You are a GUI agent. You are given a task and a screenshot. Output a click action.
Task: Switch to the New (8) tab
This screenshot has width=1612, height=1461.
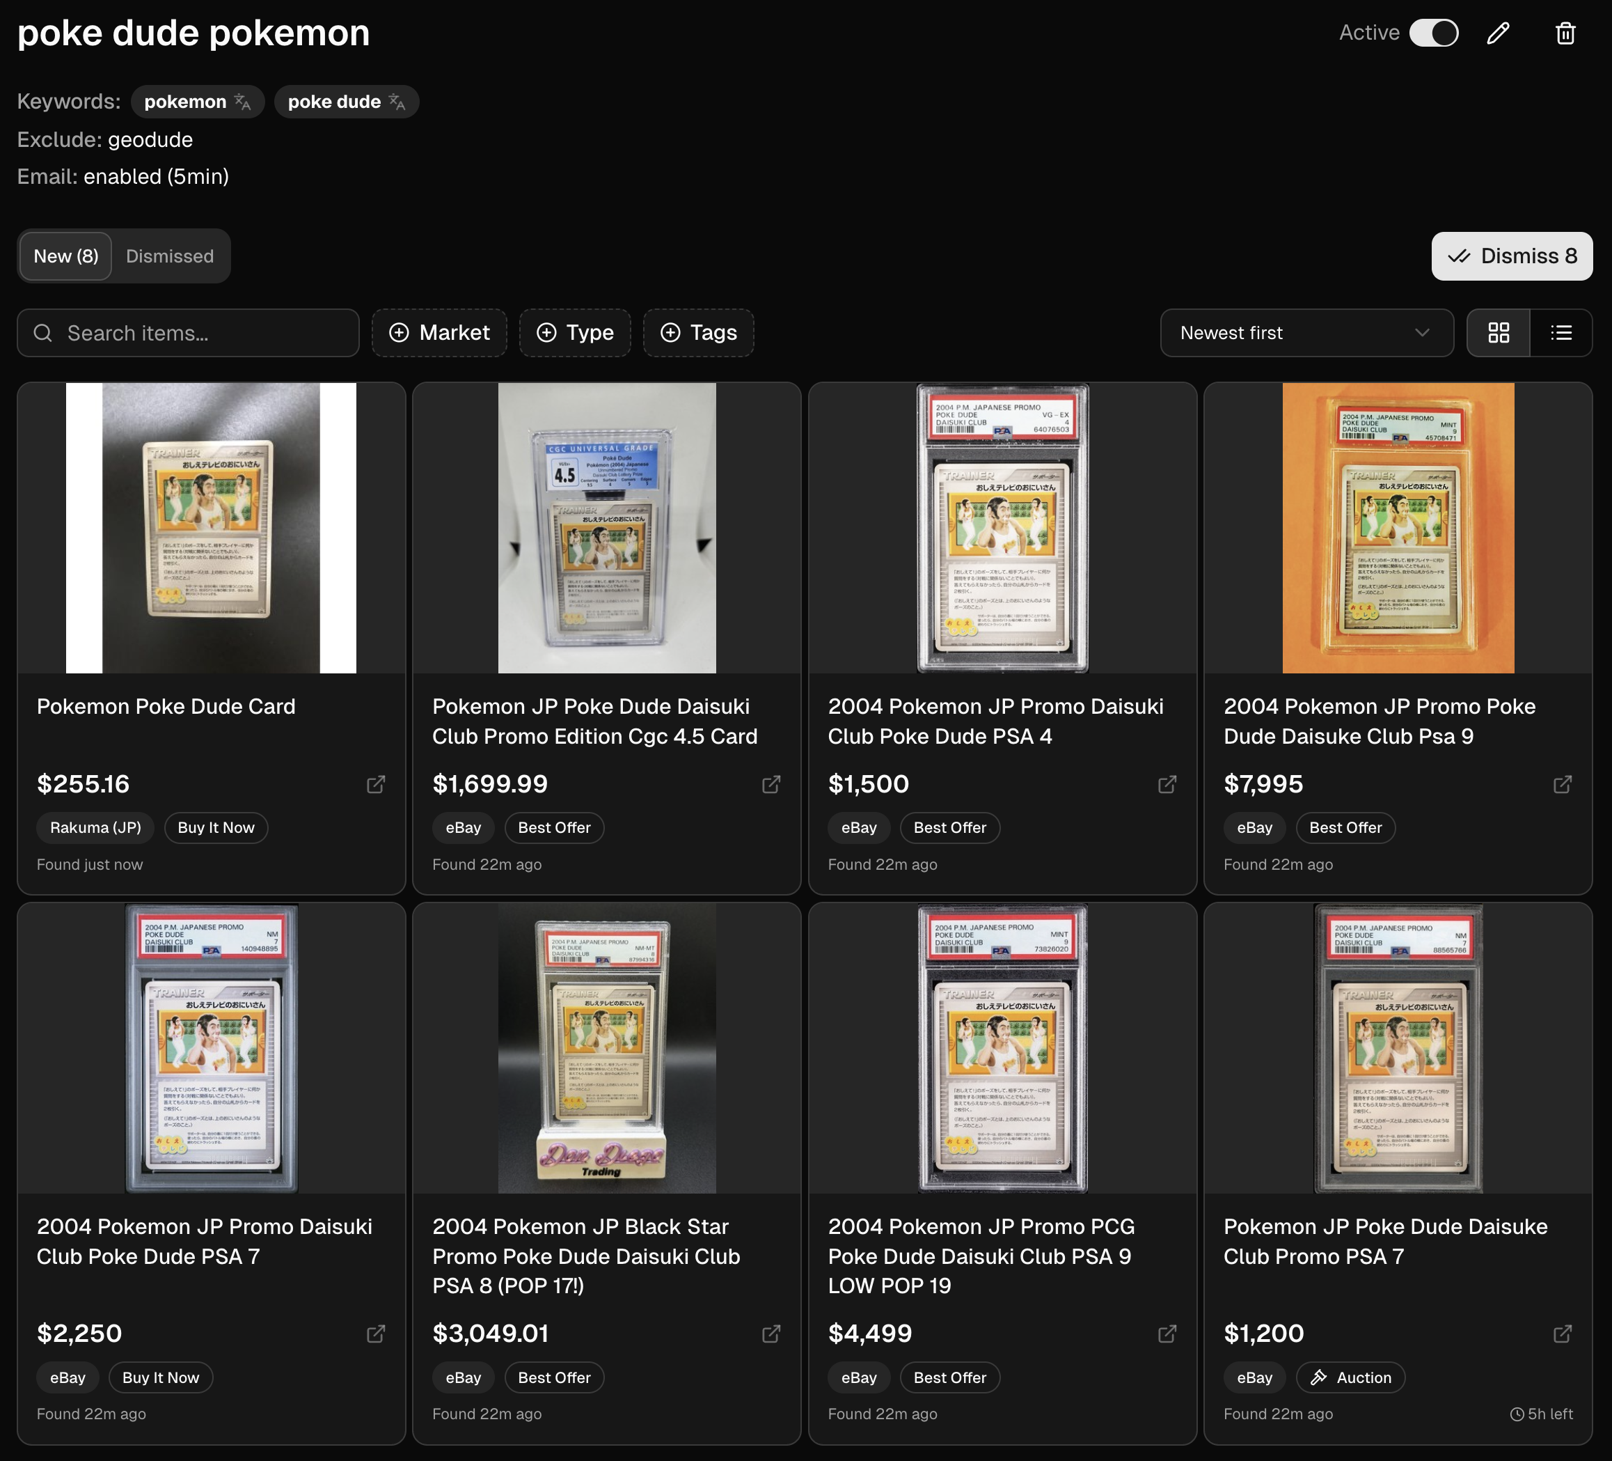coord(66,256)
